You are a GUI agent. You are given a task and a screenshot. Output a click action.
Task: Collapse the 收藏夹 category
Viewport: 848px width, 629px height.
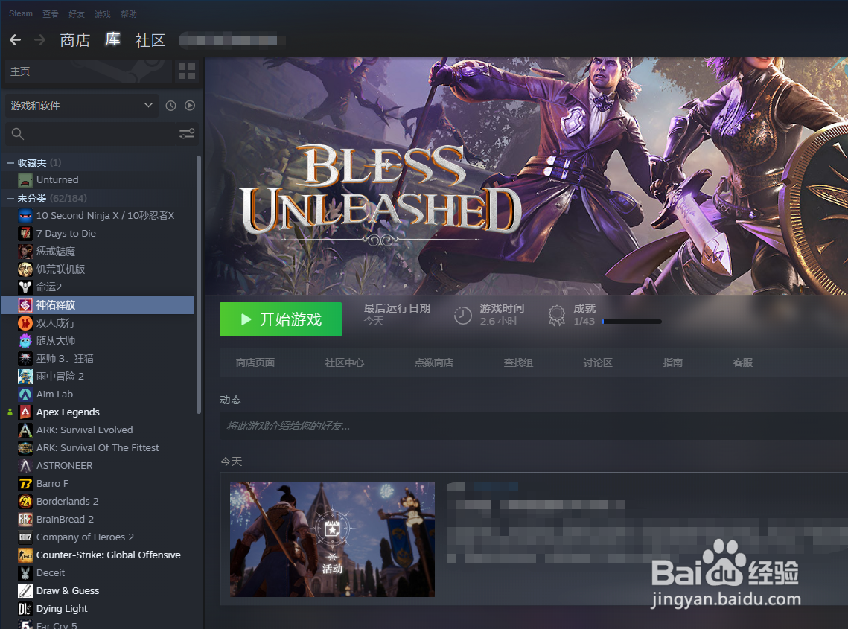[x=10, y=162]
